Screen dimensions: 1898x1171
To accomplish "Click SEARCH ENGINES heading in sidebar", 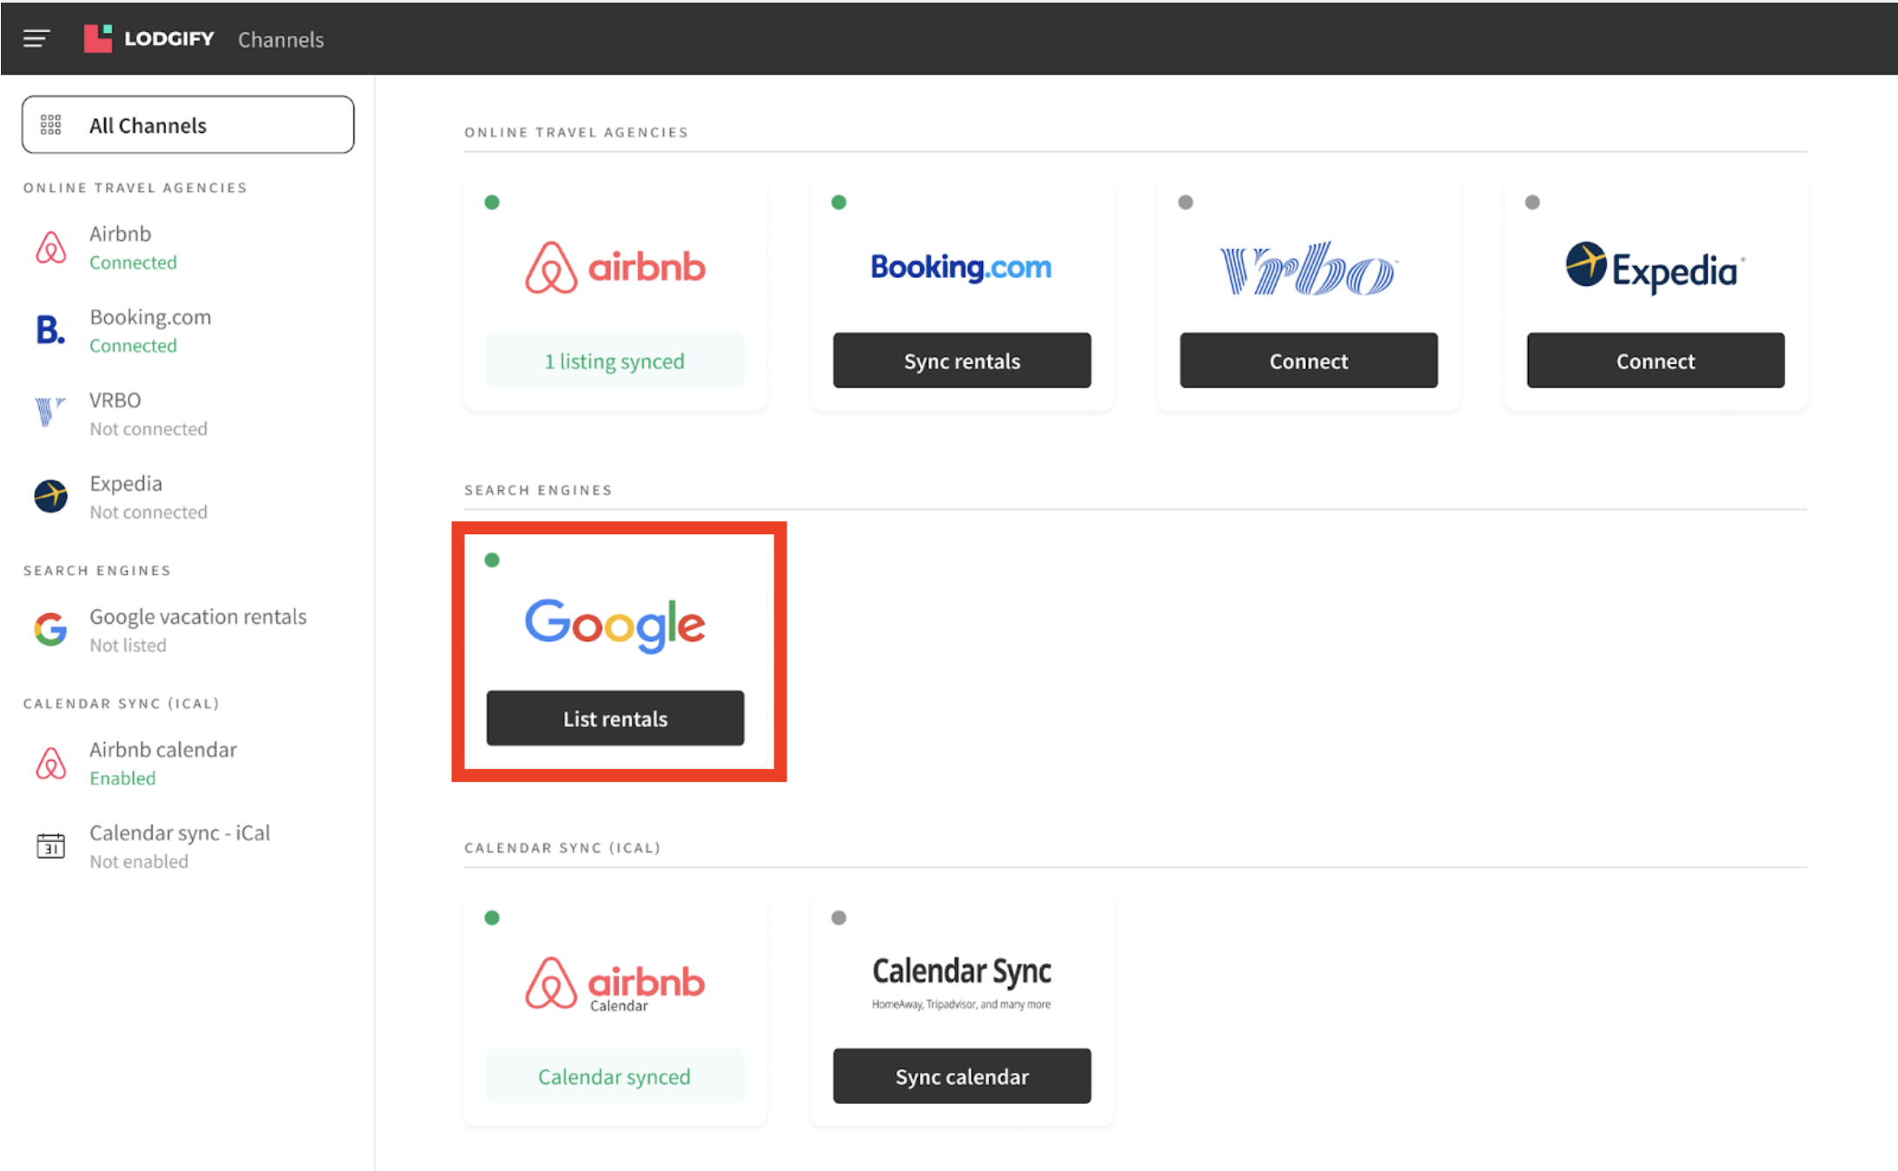I will tap(96, 571).
